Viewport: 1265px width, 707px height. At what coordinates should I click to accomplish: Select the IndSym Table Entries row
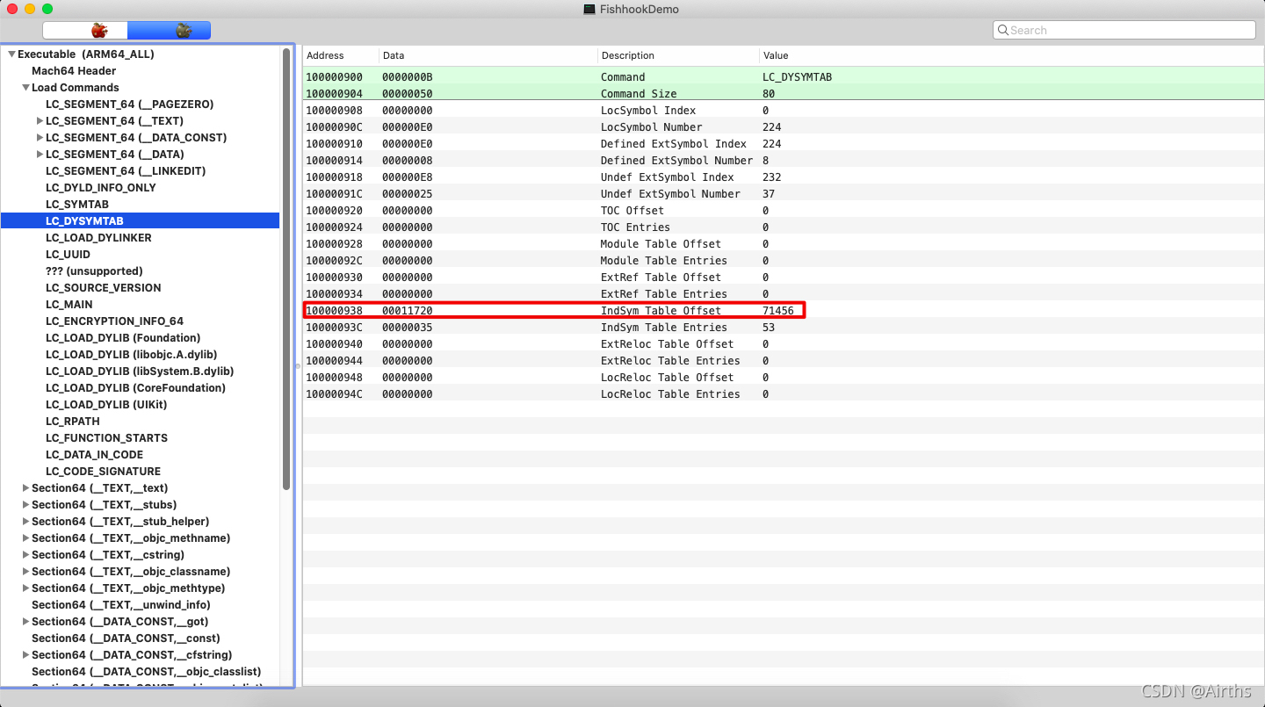click(x=784, y=328)
